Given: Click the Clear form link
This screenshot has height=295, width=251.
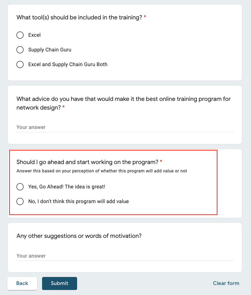Looking at the screenshot, I should tap(226, 283).
